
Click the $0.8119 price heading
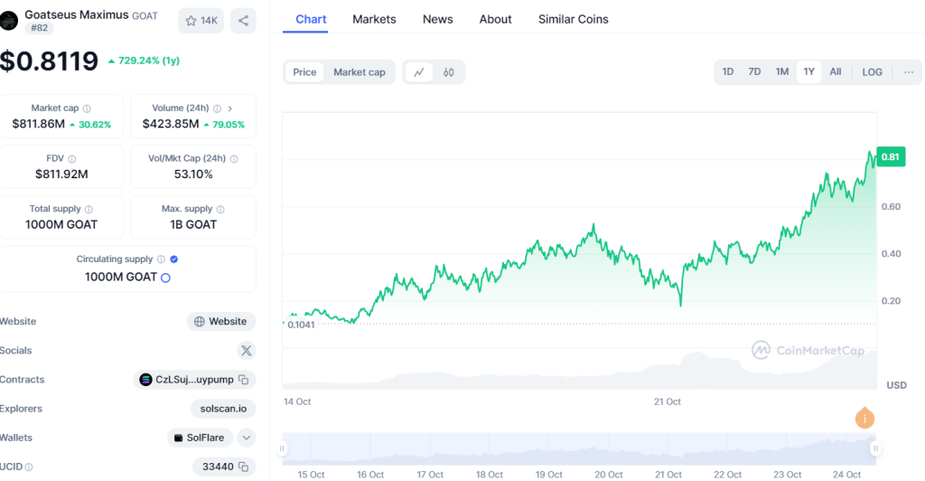click(x=49, y=61)
